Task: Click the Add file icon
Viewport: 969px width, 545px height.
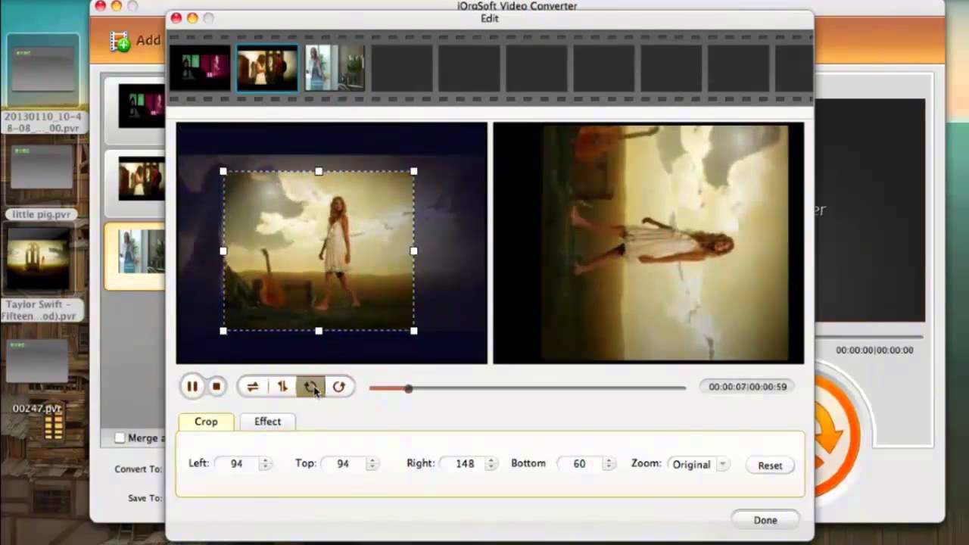Action: [120, 41]
